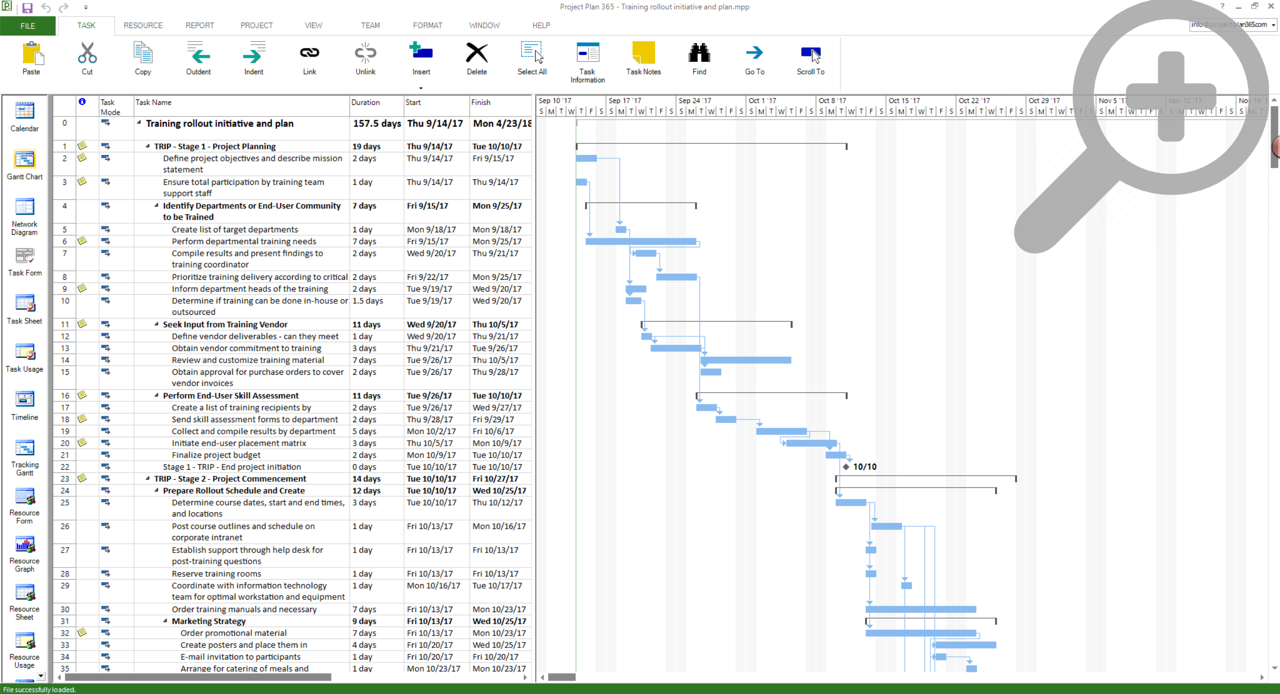Open Task Information dialog
1280x694 pixels.
click(587, 52)
